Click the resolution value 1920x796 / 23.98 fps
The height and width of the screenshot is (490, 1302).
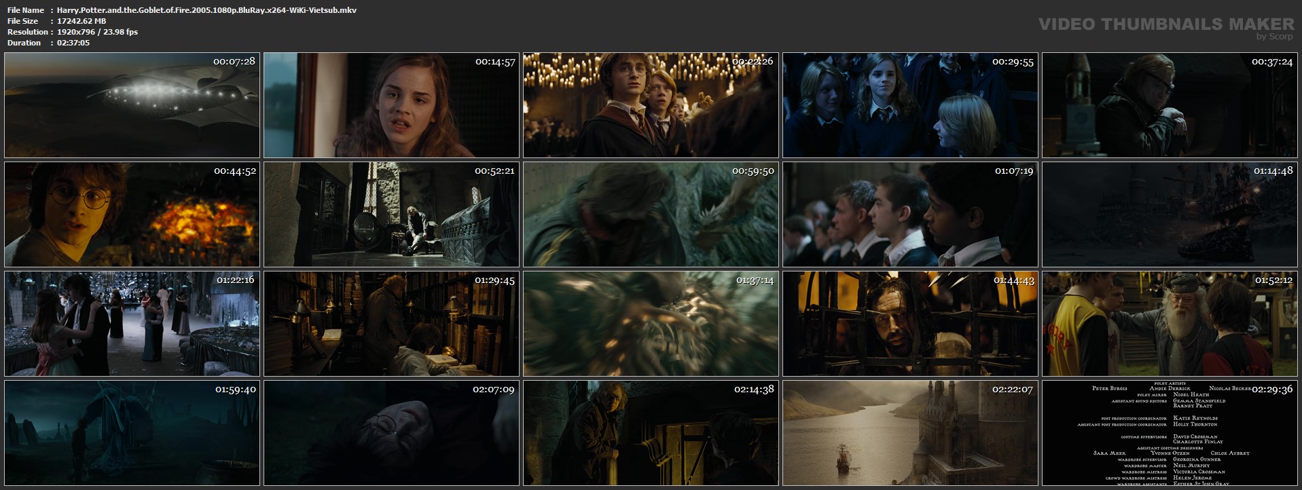(97, 32)
